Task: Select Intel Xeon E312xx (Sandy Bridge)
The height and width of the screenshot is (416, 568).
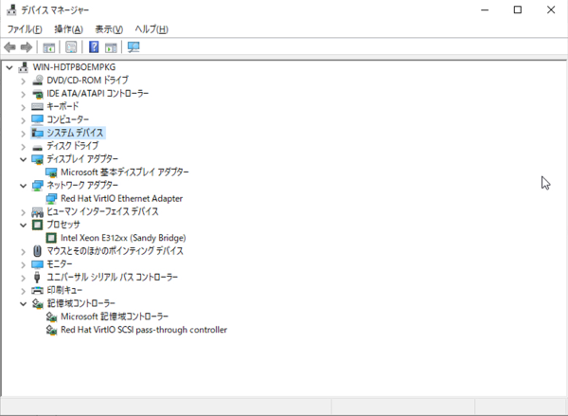Action: coord(123,238)
